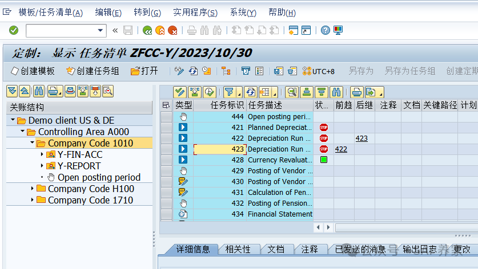Click the row selector for task 444
This screenshot has height=269, width=478.
click(166, 116)
